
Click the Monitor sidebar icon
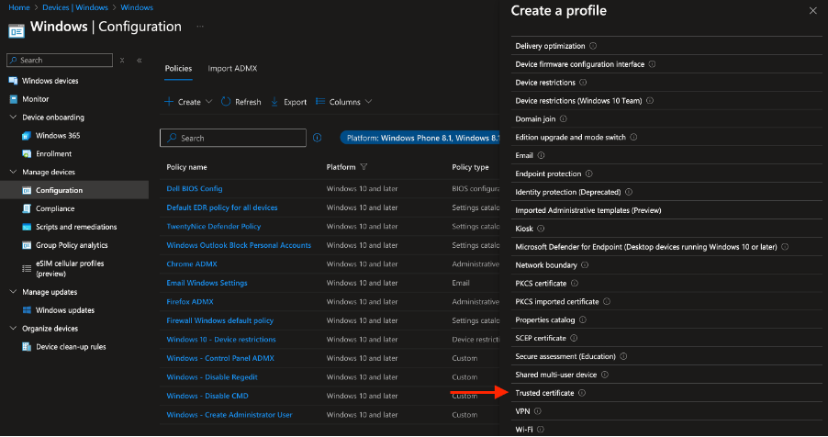13,99
